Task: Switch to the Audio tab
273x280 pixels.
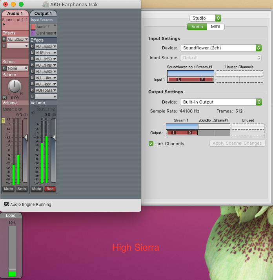Action: (x=197, y=27)
